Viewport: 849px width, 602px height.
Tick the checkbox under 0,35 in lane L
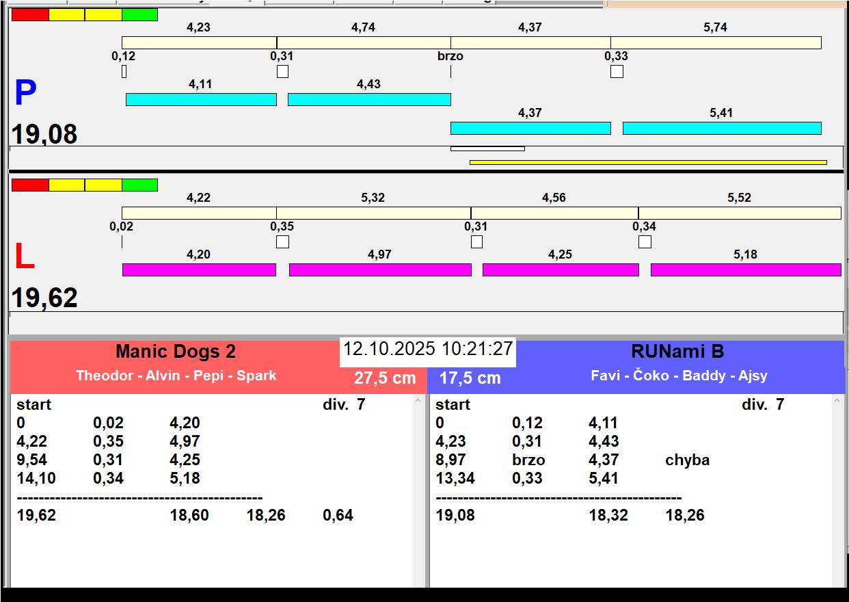coord(282,241)
